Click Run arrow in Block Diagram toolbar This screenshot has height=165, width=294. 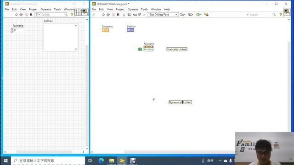pos(103,15)
